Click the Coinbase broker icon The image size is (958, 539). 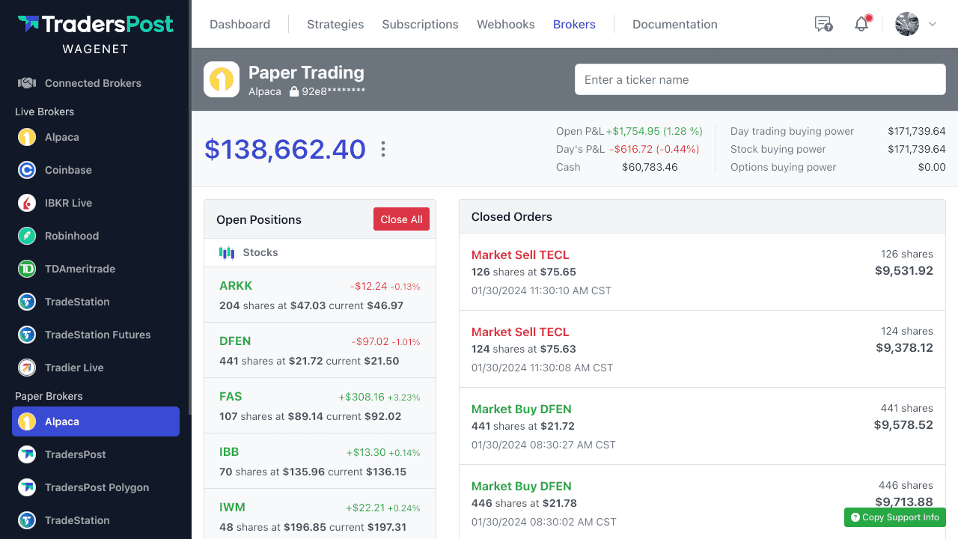(x=27, y=170)
